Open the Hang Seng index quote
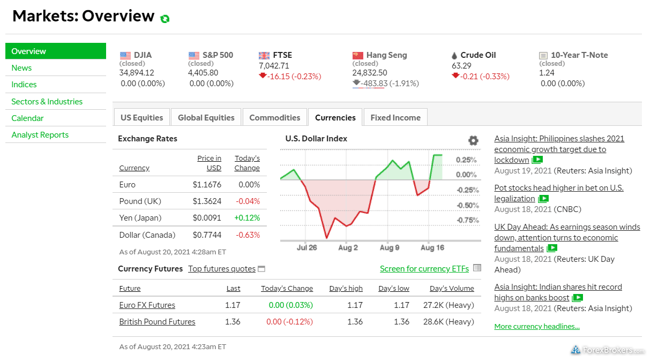Image resolution: width=658 pixels, height=362 pixels. coord(386,55)
